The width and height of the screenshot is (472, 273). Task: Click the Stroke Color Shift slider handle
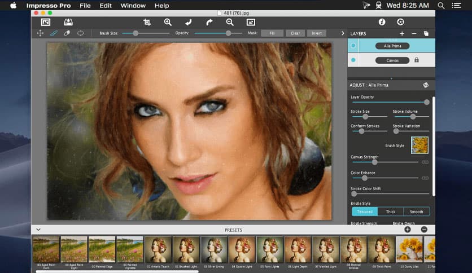click(x=354, y=194)
